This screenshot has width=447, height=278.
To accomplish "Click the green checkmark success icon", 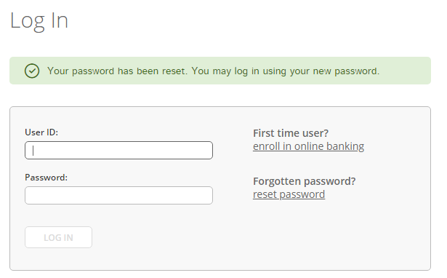I will click(x=32, y=71).
